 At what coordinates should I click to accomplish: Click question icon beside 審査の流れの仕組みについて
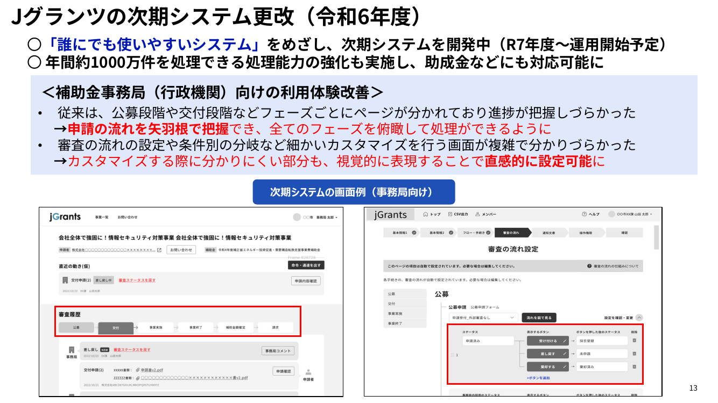coord(589,266)
